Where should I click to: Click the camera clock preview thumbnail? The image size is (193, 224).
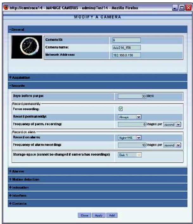(x=27, y=47)
